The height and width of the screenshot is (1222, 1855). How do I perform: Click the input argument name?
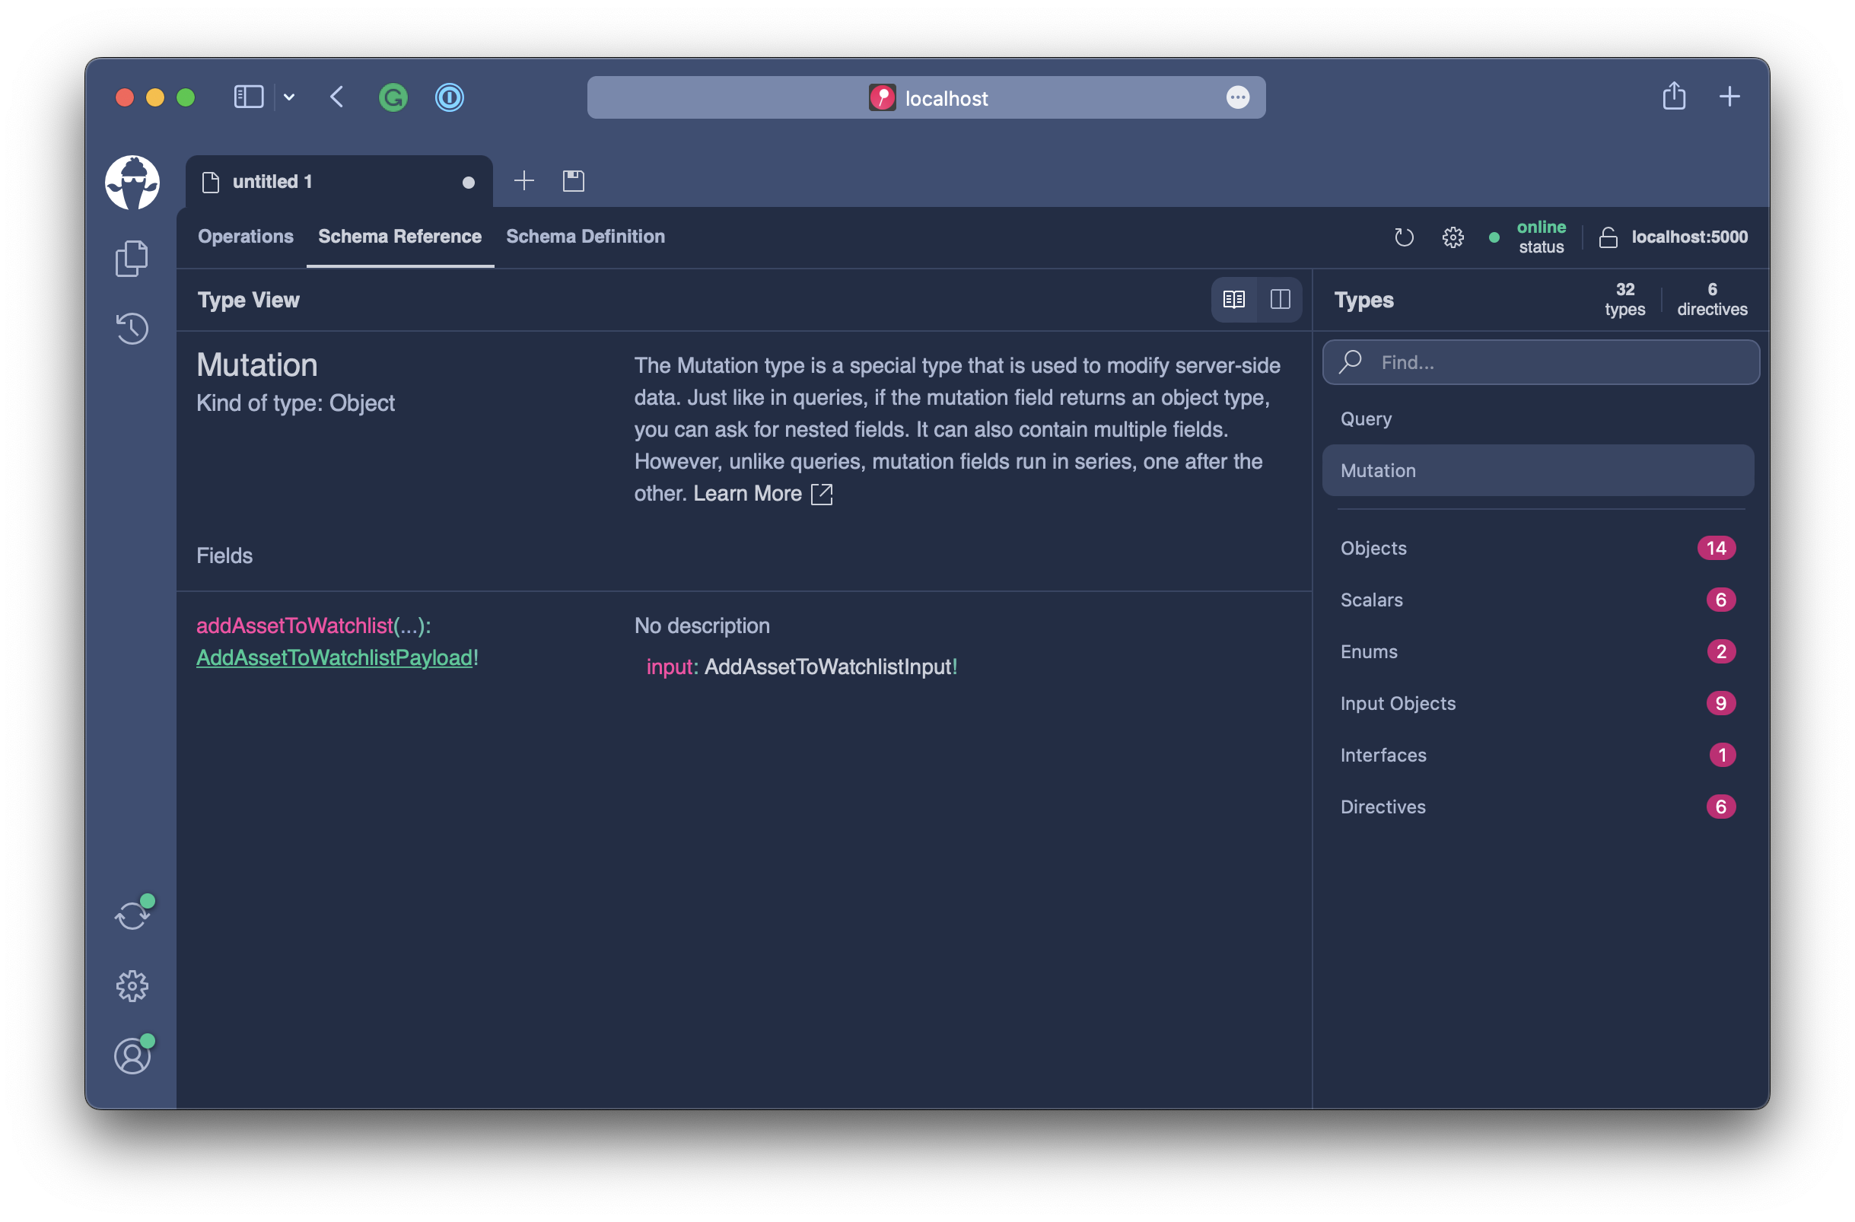(x=670, y=667)
